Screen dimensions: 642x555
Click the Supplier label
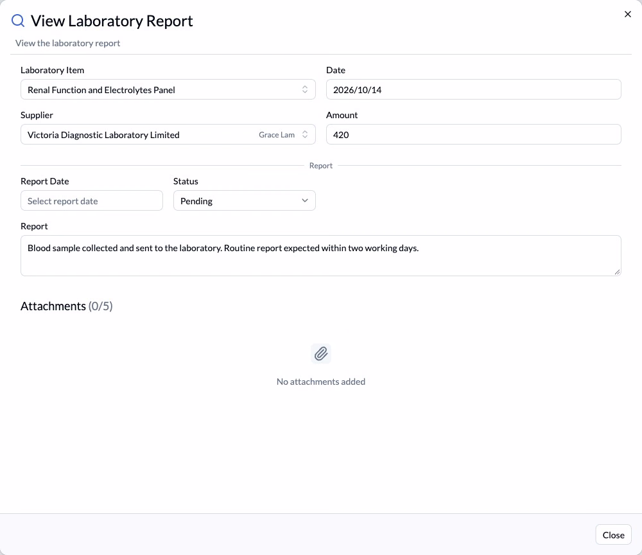(x=37, y=115)
